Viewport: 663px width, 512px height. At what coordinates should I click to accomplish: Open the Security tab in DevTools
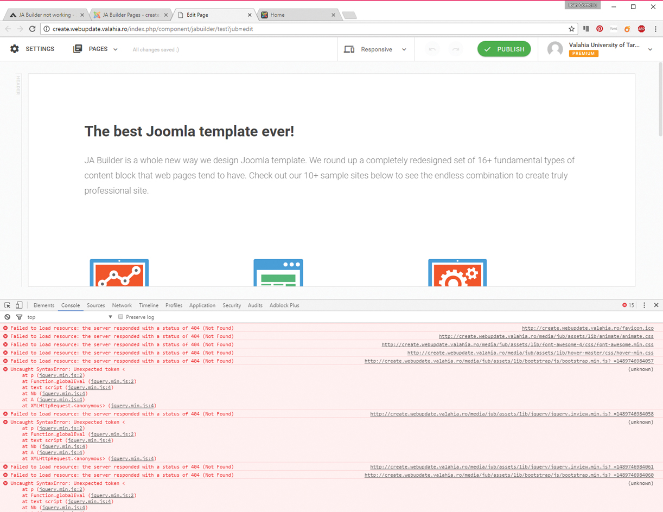[x=232, y=305]
